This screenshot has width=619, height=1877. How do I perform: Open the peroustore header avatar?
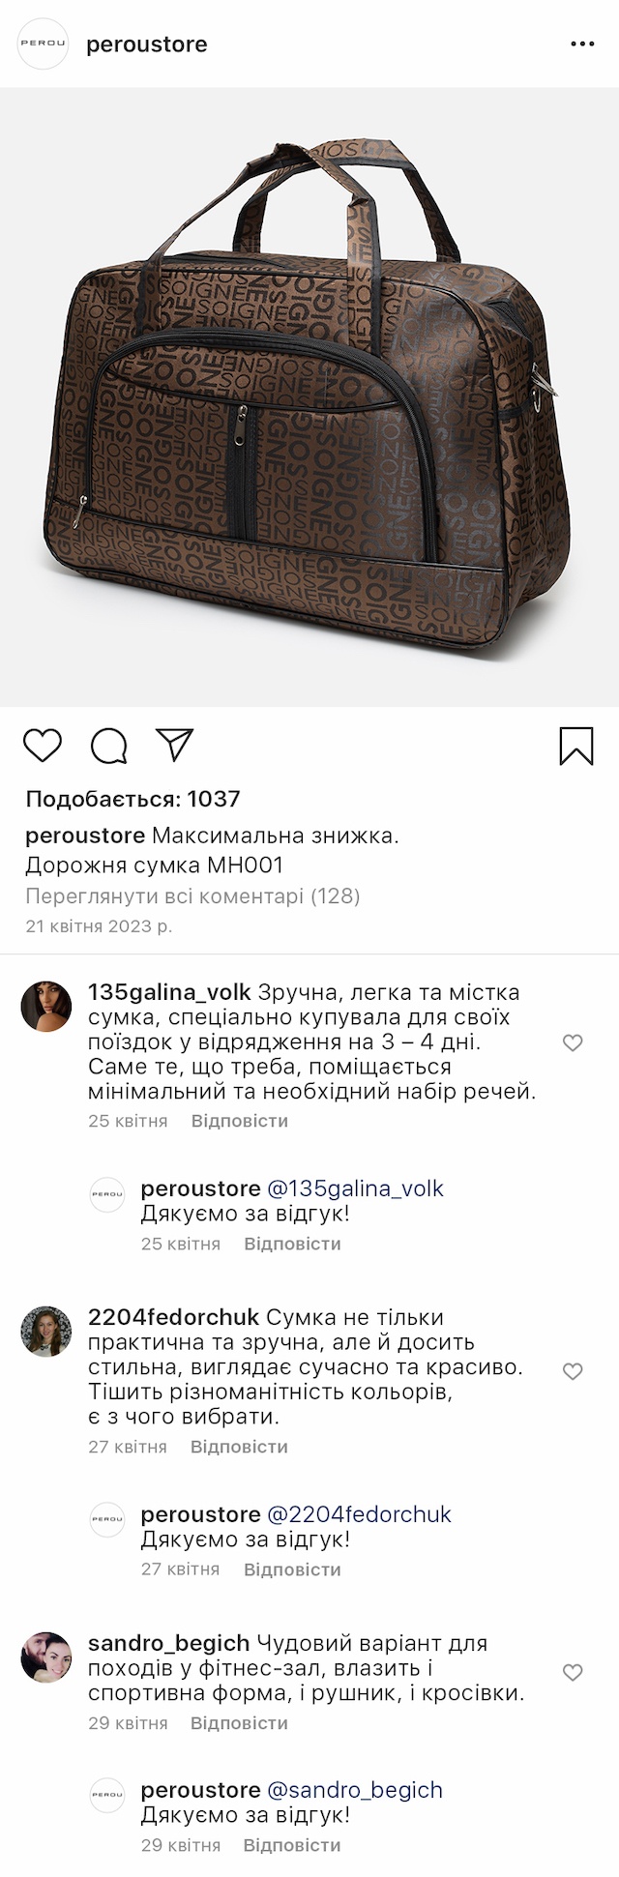click(x=44, y=44)
